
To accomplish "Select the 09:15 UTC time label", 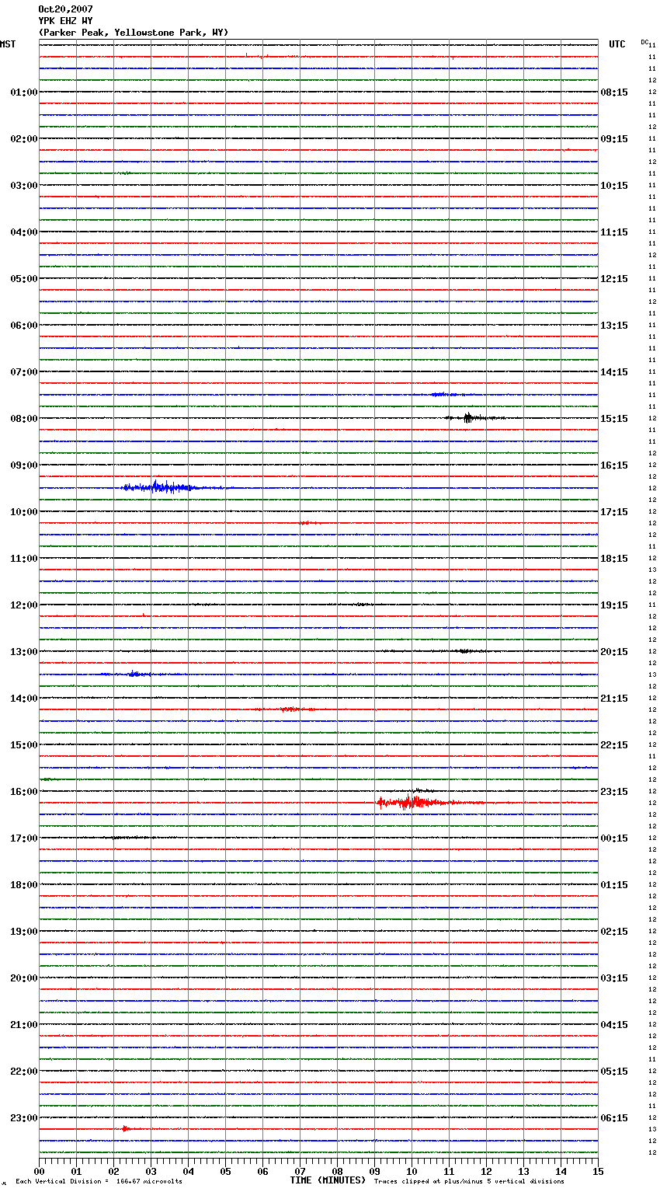I will click(x=614, y=139).
